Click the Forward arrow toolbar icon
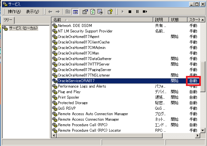207x146 pixels. pos(58,12)
